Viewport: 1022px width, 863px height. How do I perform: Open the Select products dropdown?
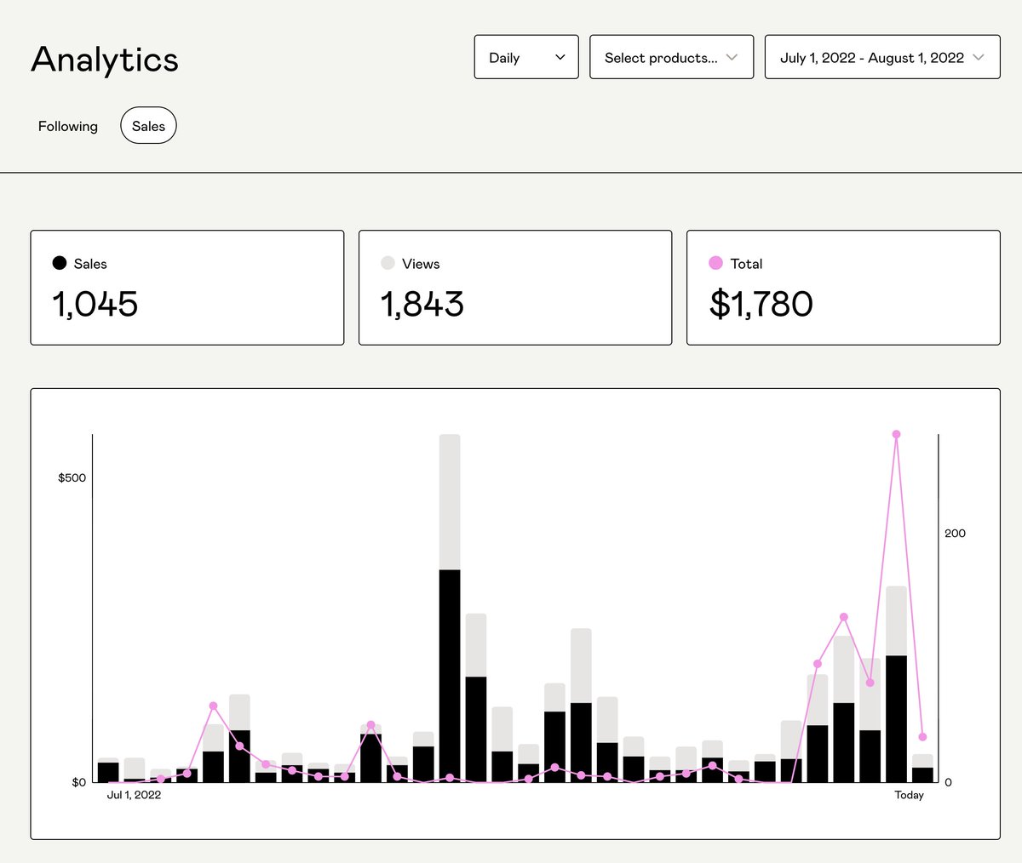671,57
